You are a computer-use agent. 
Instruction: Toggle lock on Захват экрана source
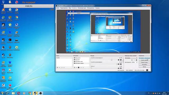[x=76, y=63]
